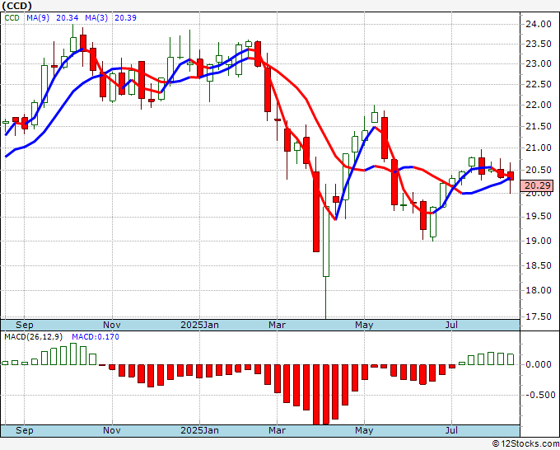Click the 21.00 price axis label

point(539,148)
